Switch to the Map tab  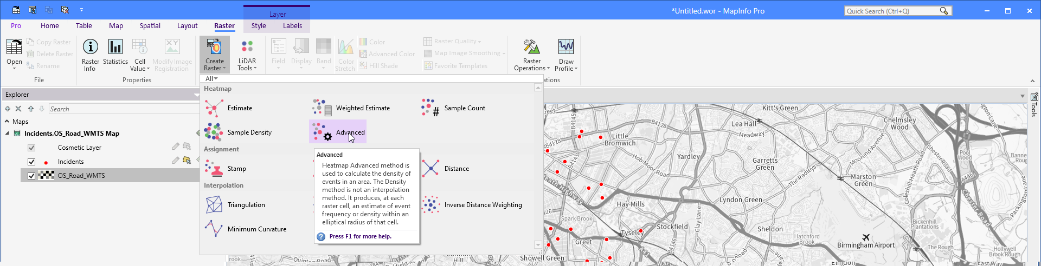pos(116,25)
